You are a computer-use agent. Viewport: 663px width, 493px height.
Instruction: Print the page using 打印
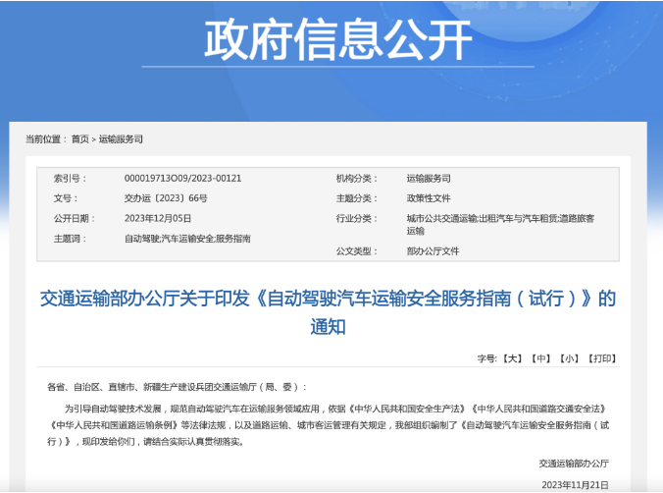click(x=602, y=359)
